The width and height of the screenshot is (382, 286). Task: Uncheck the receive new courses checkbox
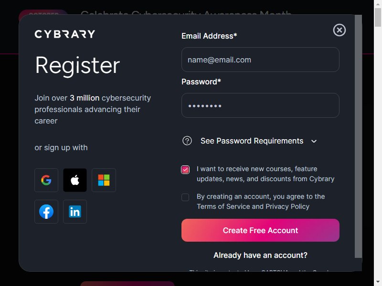pyautogui.click(x=185, y=170)
